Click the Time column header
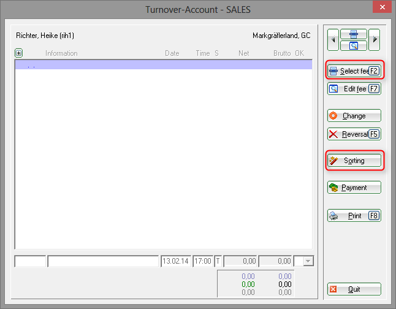This screenshot has height=309, width=396. tap(203, 53)
